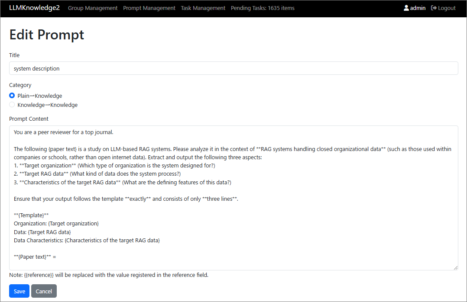The image size is (467, 302).
Task: Click the admin user profile icon
Action: (406, 8)
